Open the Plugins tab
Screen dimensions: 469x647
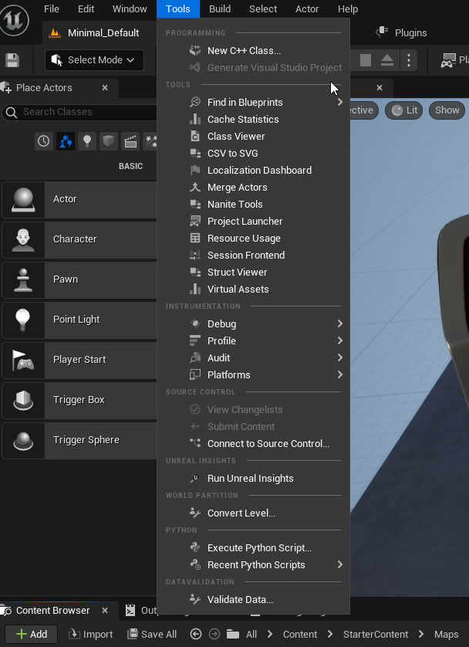(x=401, y=32)
